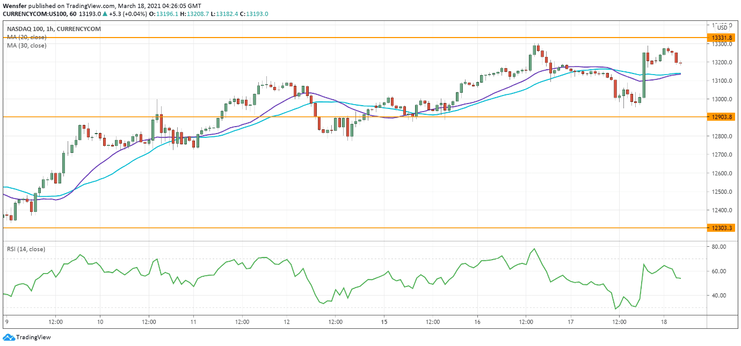Select the MA (20, close) indicator label
The height and width of the screenshot is (346, 741).
point(26,37)
